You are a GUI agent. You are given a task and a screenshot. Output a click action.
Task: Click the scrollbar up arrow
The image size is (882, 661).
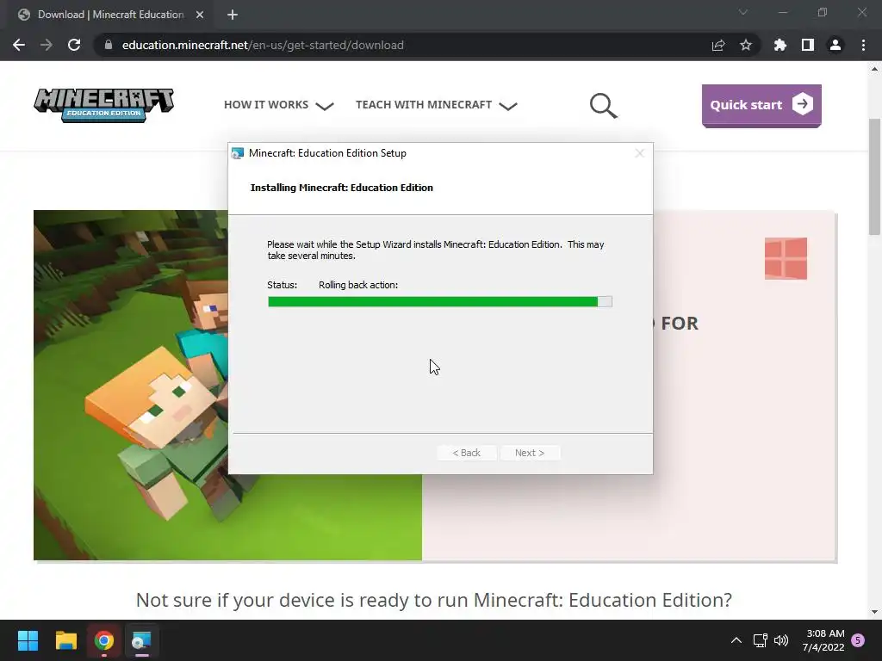[874, 69]
